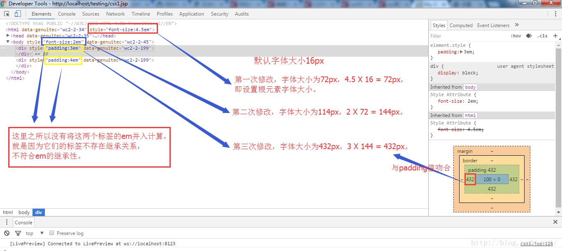Open css1.jsp:124 source link
The image size is (562, 251).
[537, 244]
